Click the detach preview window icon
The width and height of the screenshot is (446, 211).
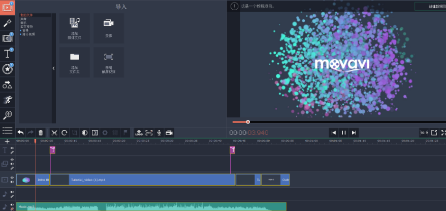click(434, 133)
